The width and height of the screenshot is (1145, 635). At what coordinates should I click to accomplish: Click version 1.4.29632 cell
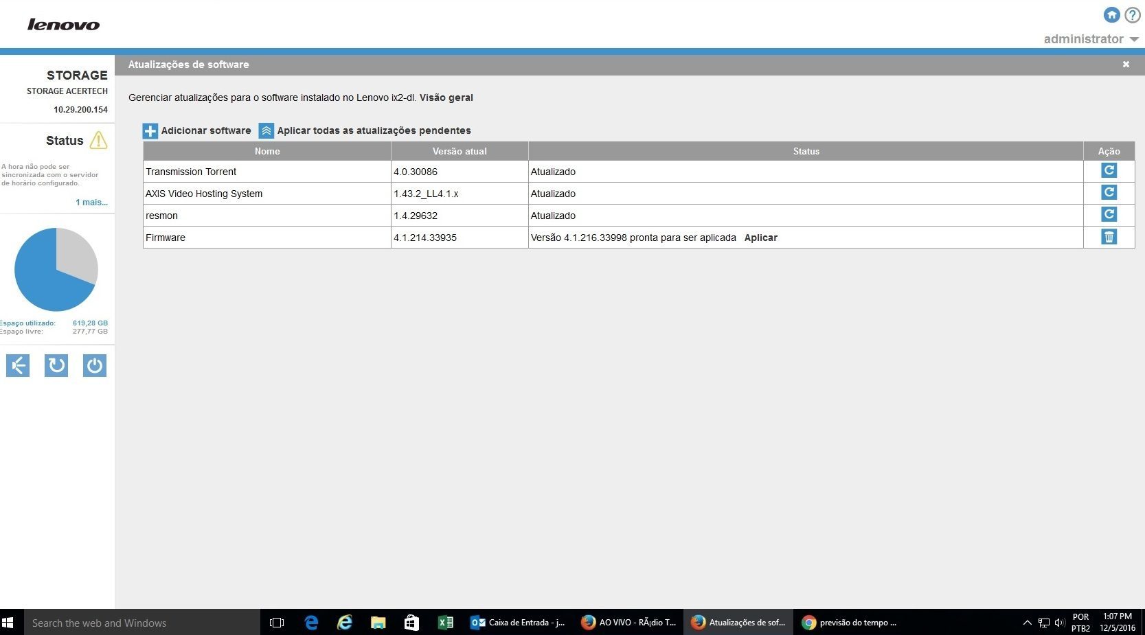(460, 216)
